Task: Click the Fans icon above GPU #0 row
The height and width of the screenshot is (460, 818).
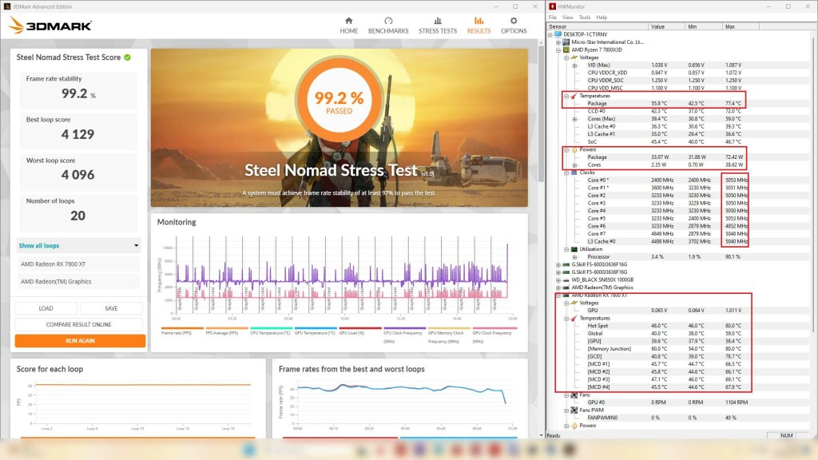Action: (574, 395)
